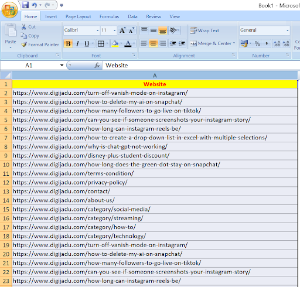This screenshot has width=300, height=287.
Task: Copy the selected cell
Action: 30,36
